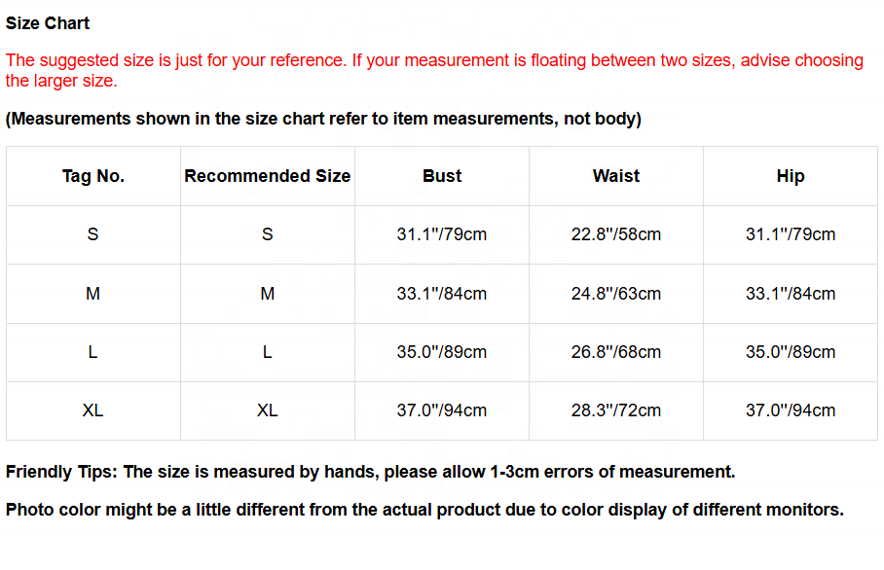Viewport: 884px width, 570px height.
Task: Click the M recommended size cell
Action: 267,294
